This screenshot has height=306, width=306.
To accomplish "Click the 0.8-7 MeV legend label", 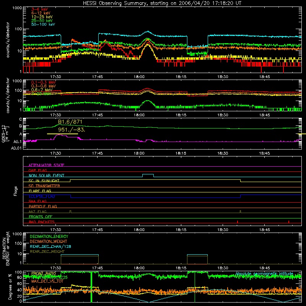I will (42, 90).
